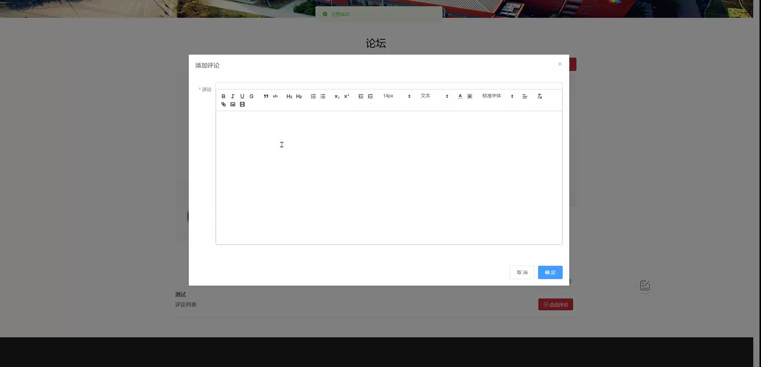Open the font color picker
The width and height of the screenshot is (761, 367).
click(x=460, y=96)
